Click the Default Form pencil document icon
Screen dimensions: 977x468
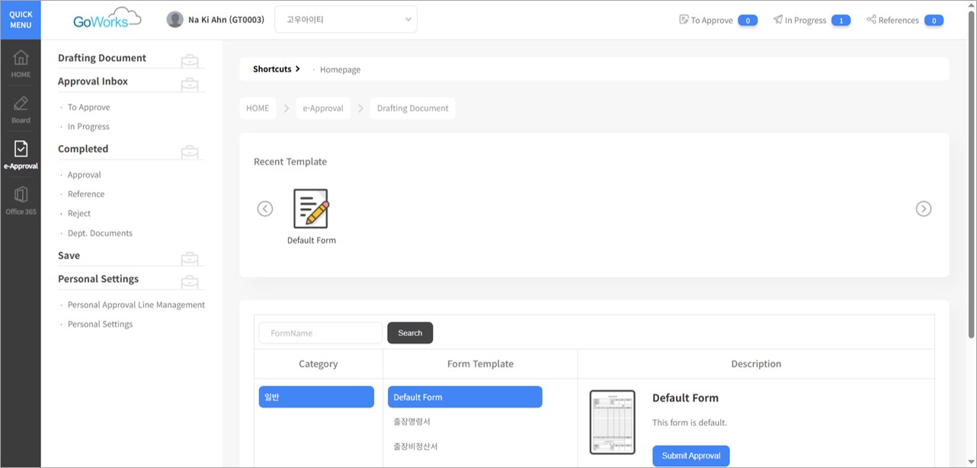[x=311, y=209]
